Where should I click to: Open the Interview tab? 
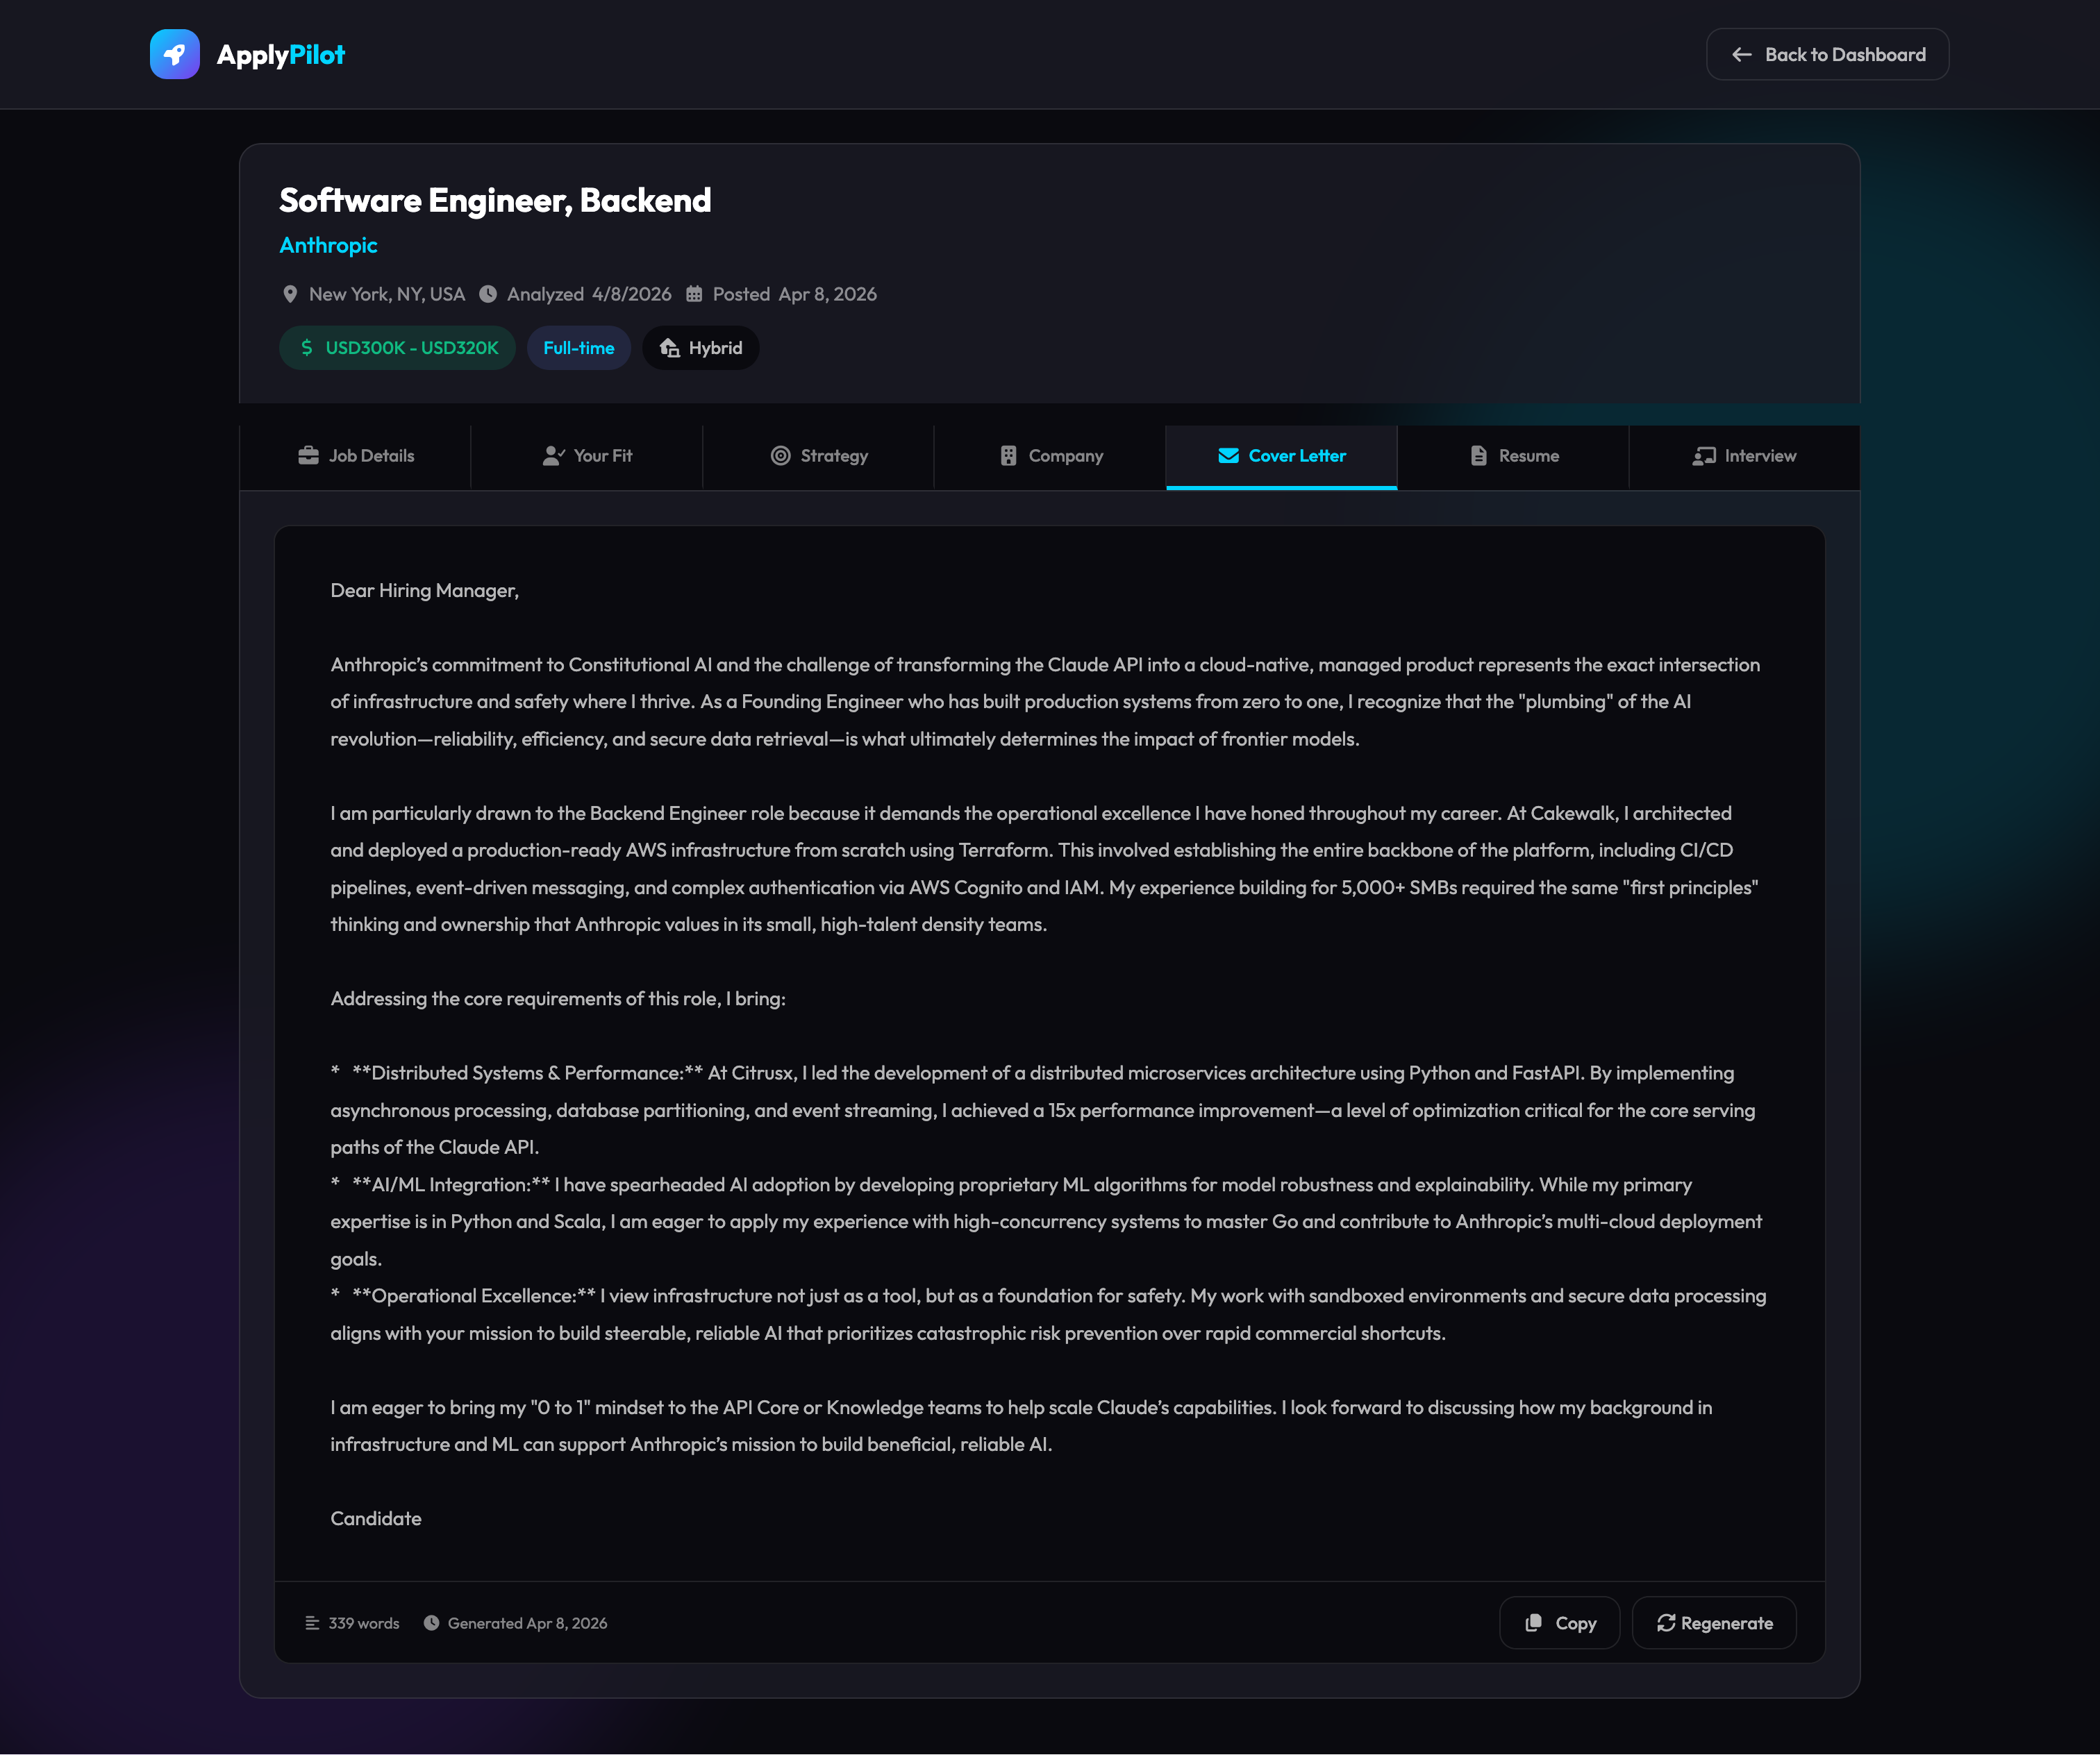[x=1745, y=455]
